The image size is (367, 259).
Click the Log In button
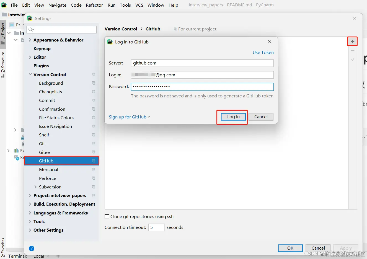point(233,117)
